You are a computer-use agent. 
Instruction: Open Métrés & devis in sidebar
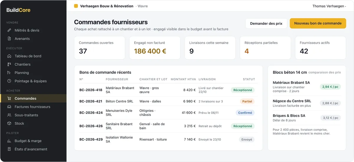tap(33, 30)
